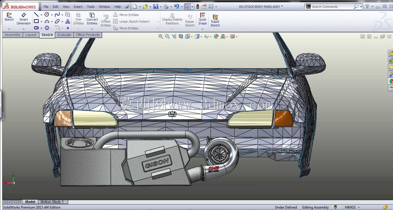Click Zoom to Fit magnifier icon

coord(160,36)
